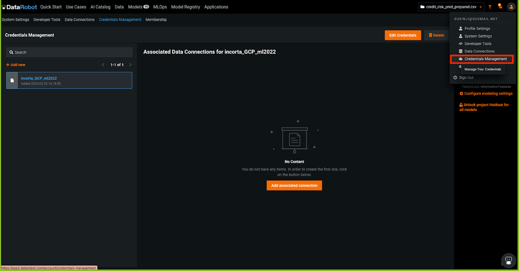
Task: Open the notifications bell icon
Action: tap(500, 7)
